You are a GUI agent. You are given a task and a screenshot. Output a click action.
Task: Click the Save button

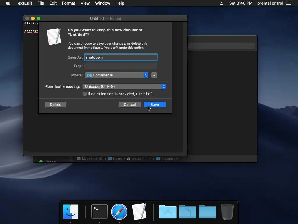click(x=155, y=105)
